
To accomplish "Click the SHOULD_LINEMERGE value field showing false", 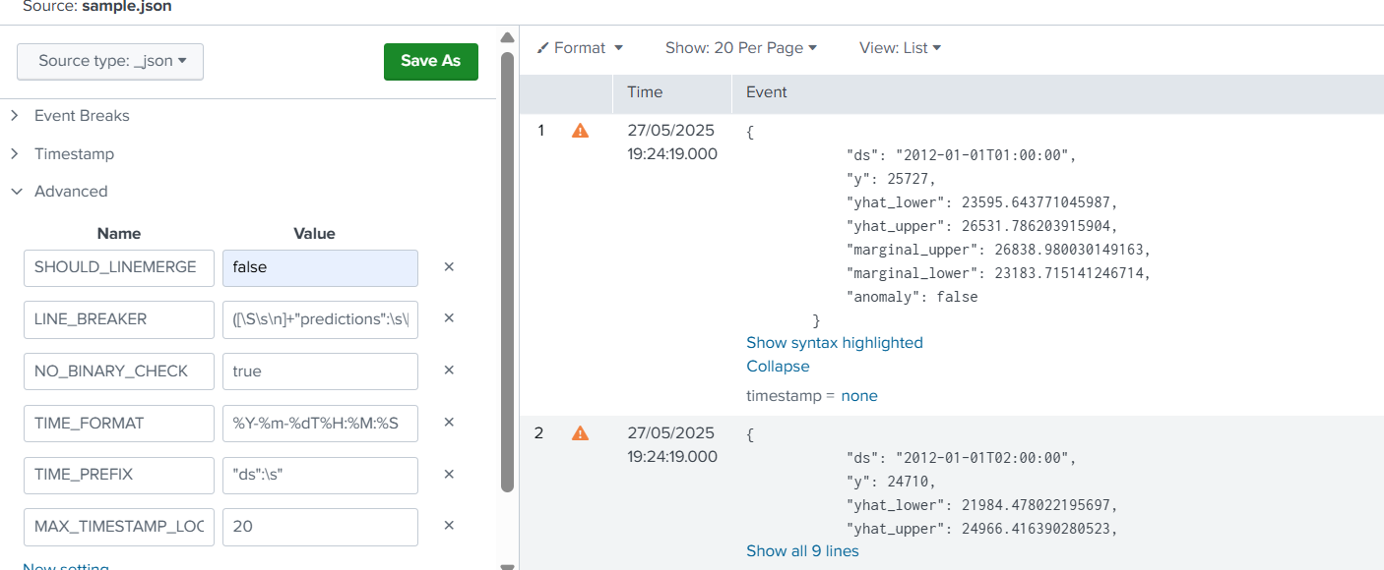I will pyautogui.click(x=320, y=266).
